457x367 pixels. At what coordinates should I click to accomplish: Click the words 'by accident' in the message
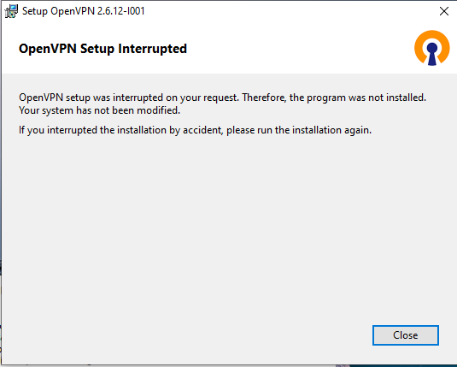coord(196,130)
